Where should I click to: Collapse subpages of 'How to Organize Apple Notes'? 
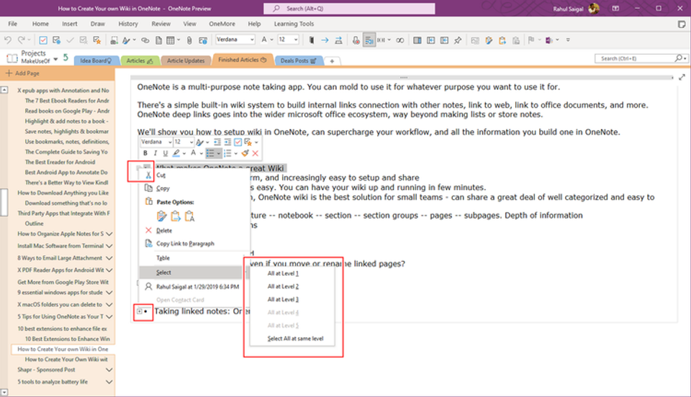pos(109,234)
